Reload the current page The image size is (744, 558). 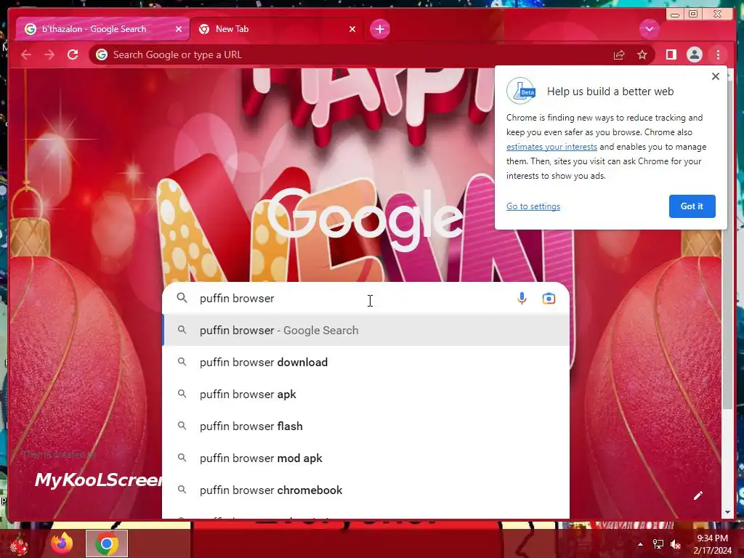pyautogui.click(x=73, y=55)
